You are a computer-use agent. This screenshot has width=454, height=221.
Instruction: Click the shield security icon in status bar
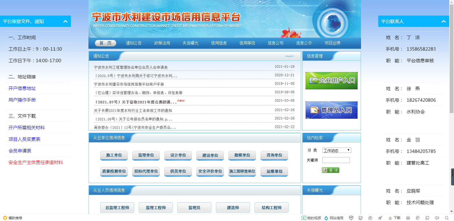click(x=351, y=218)
